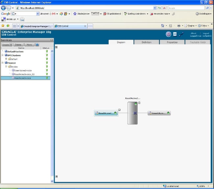214x189 pixels.
Task: Open the Verzenden naar dropdown
Action: point(169,14)
